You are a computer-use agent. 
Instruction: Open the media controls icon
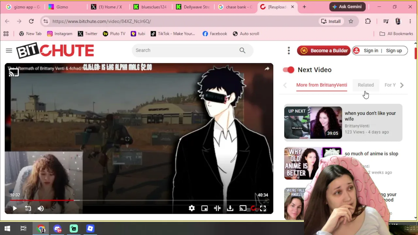click(386, 21)
